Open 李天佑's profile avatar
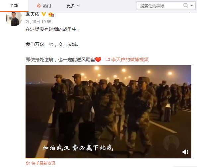Image resolution: width=197 pixels, height=167 pixels. click(14, 19)
